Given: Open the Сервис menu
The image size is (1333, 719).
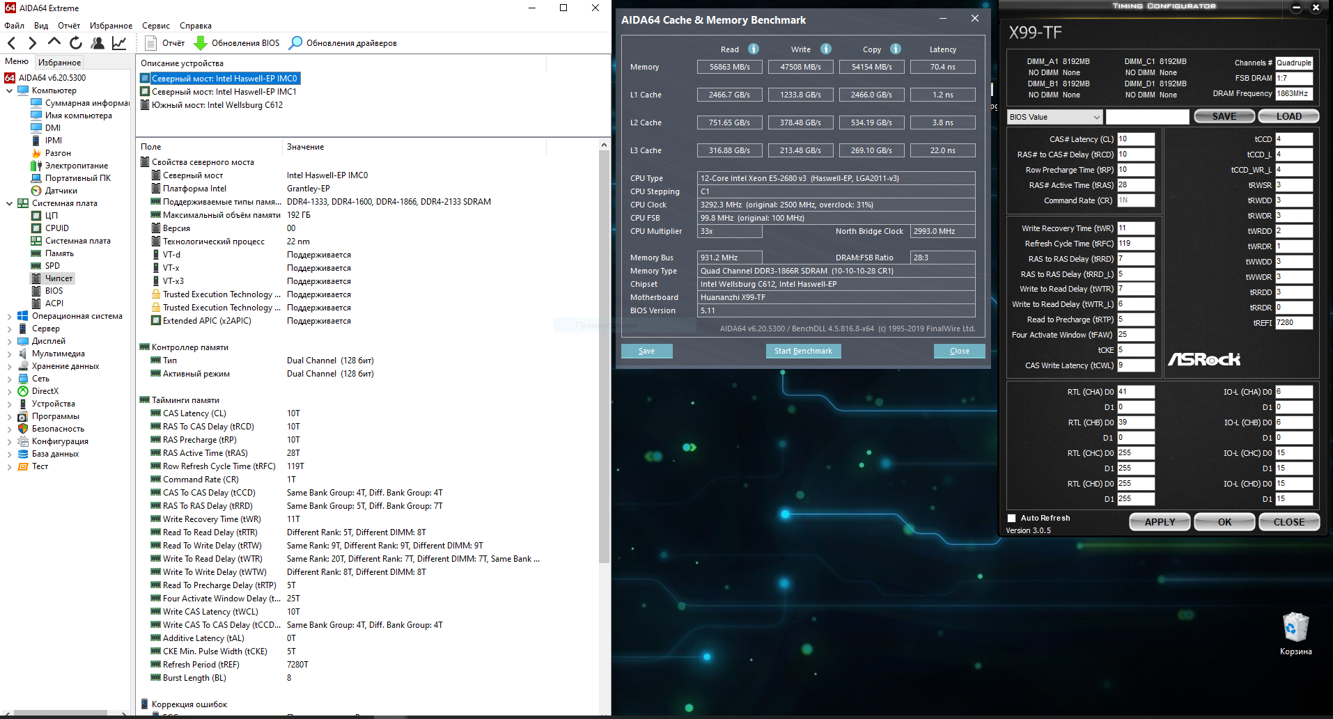Looking at the screenshot, I should (155, 26).
